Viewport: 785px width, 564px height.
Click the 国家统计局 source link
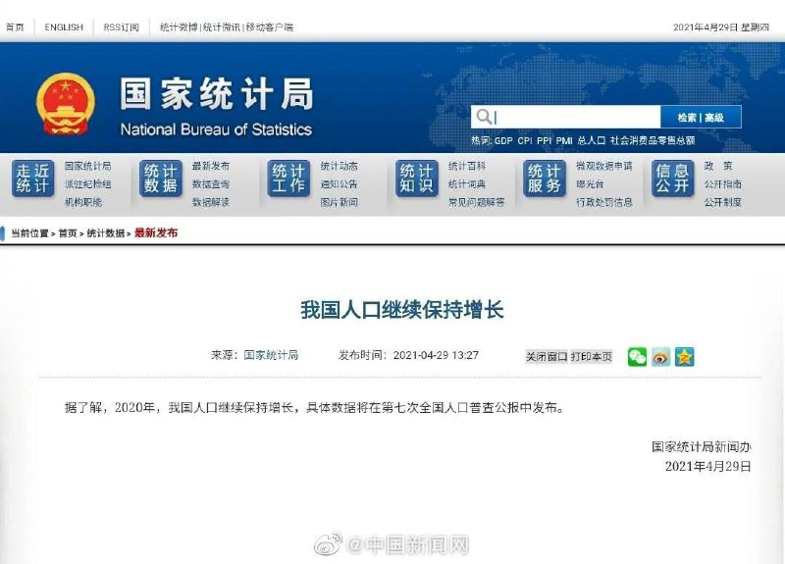point(271,355)
